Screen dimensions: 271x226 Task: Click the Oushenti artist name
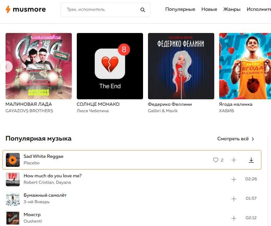click(x=33, y=221)
